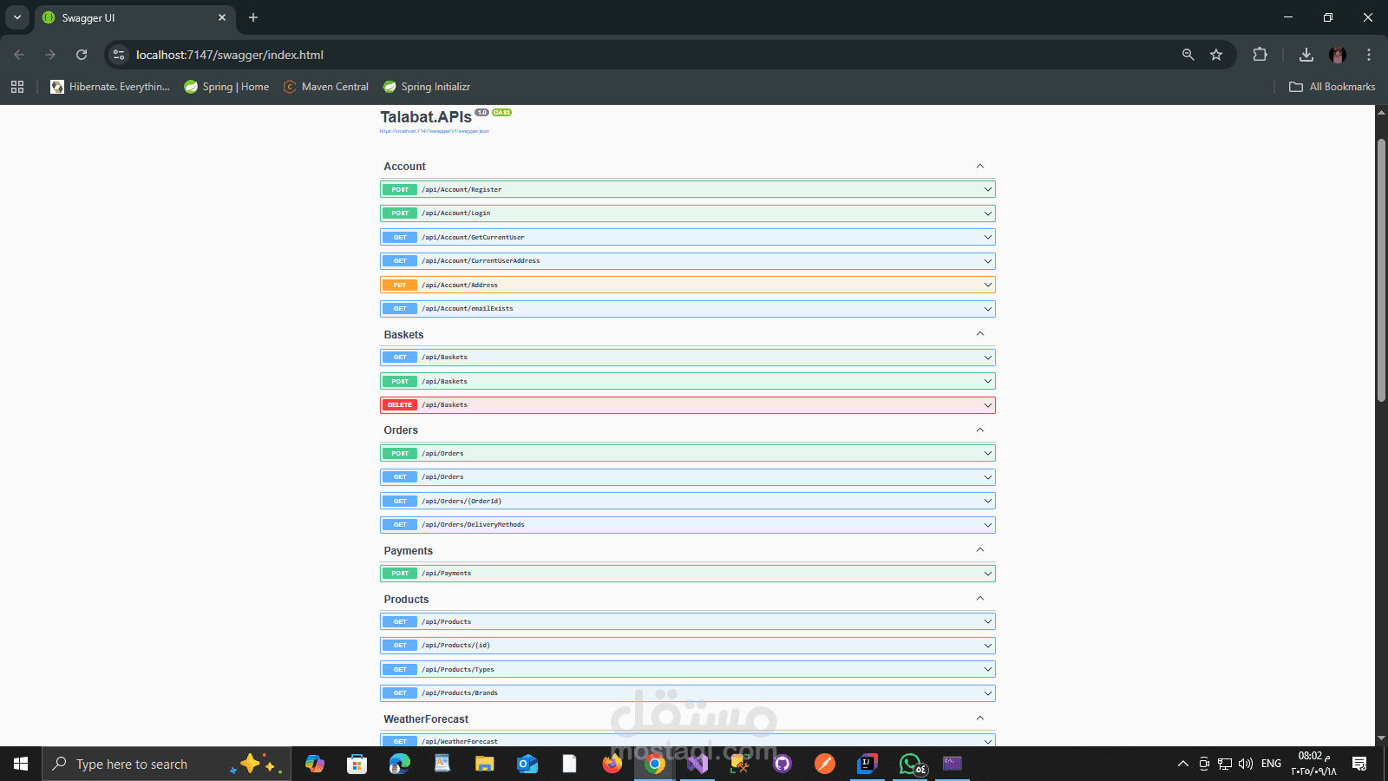
Task: Open Spring | Home bookmark
Action: 226,87
